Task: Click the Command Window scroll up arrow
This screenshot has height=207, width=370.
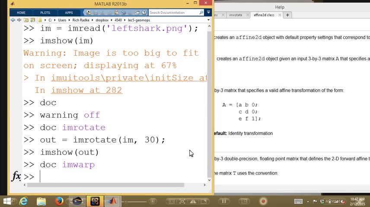Action: [209, 27]
